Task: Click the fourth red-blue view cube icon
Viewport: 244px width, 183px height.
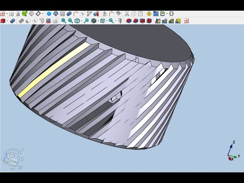Action: click(149, 21)
